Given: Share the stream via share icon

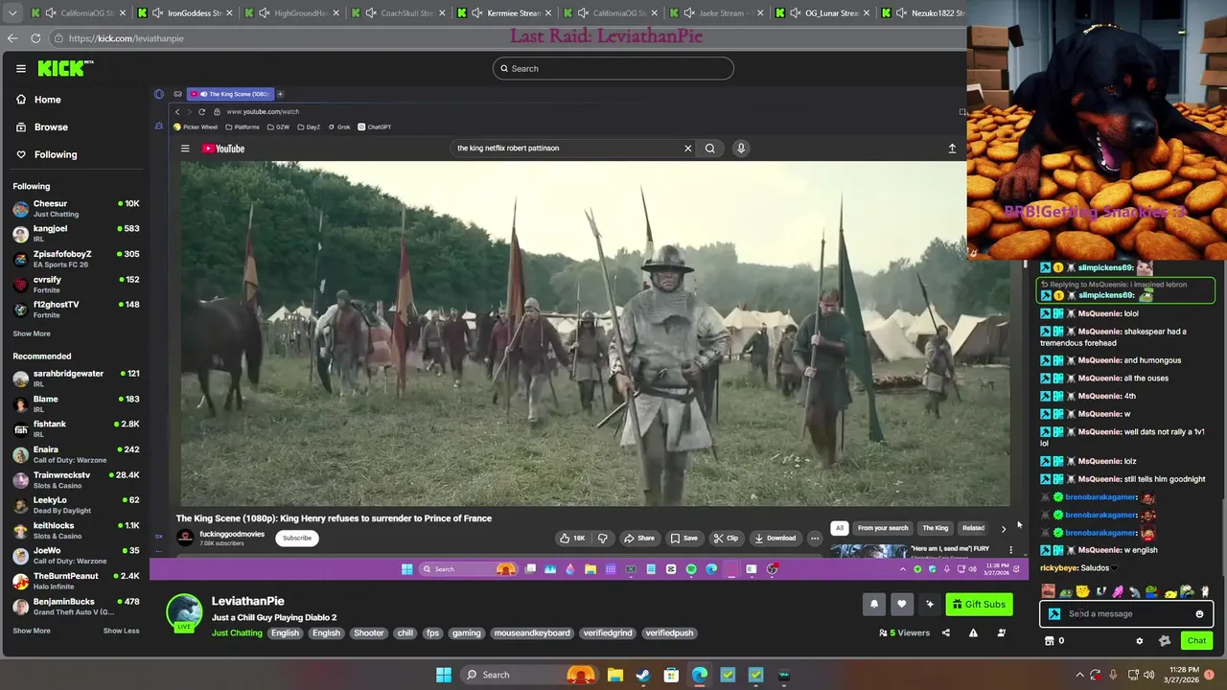Looking at the screenshot, I should [945, 632].
